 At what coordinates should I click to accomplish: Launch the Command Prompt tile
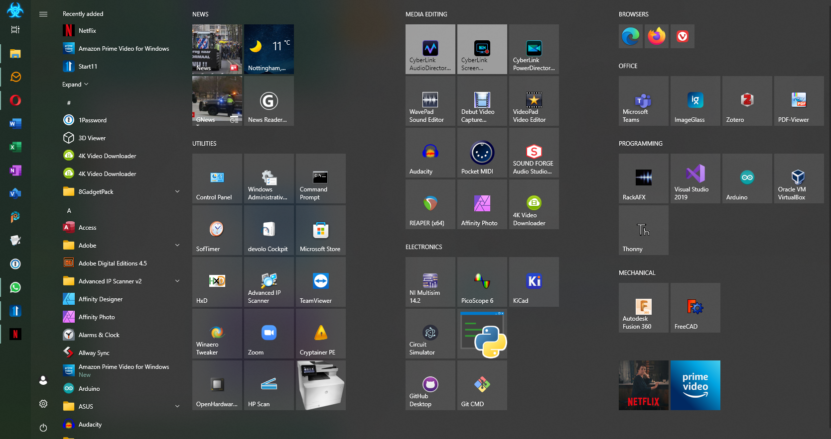click(x=321, y=178)
